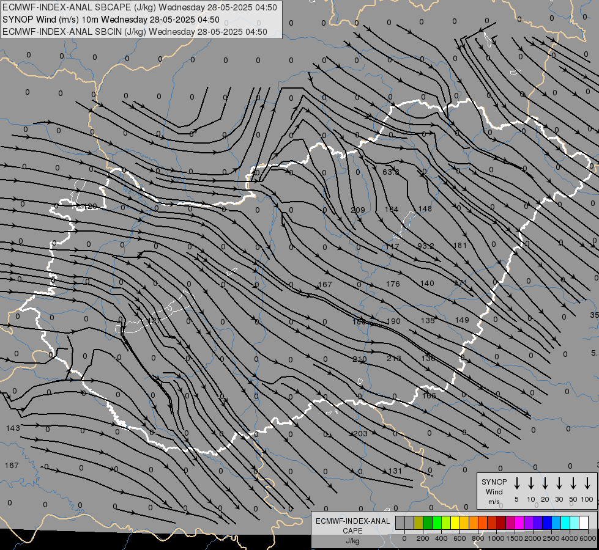Image resolution: width=599 pixels, height=550 pixels.
Task: Click the map value 149
Action: point(462,320)
